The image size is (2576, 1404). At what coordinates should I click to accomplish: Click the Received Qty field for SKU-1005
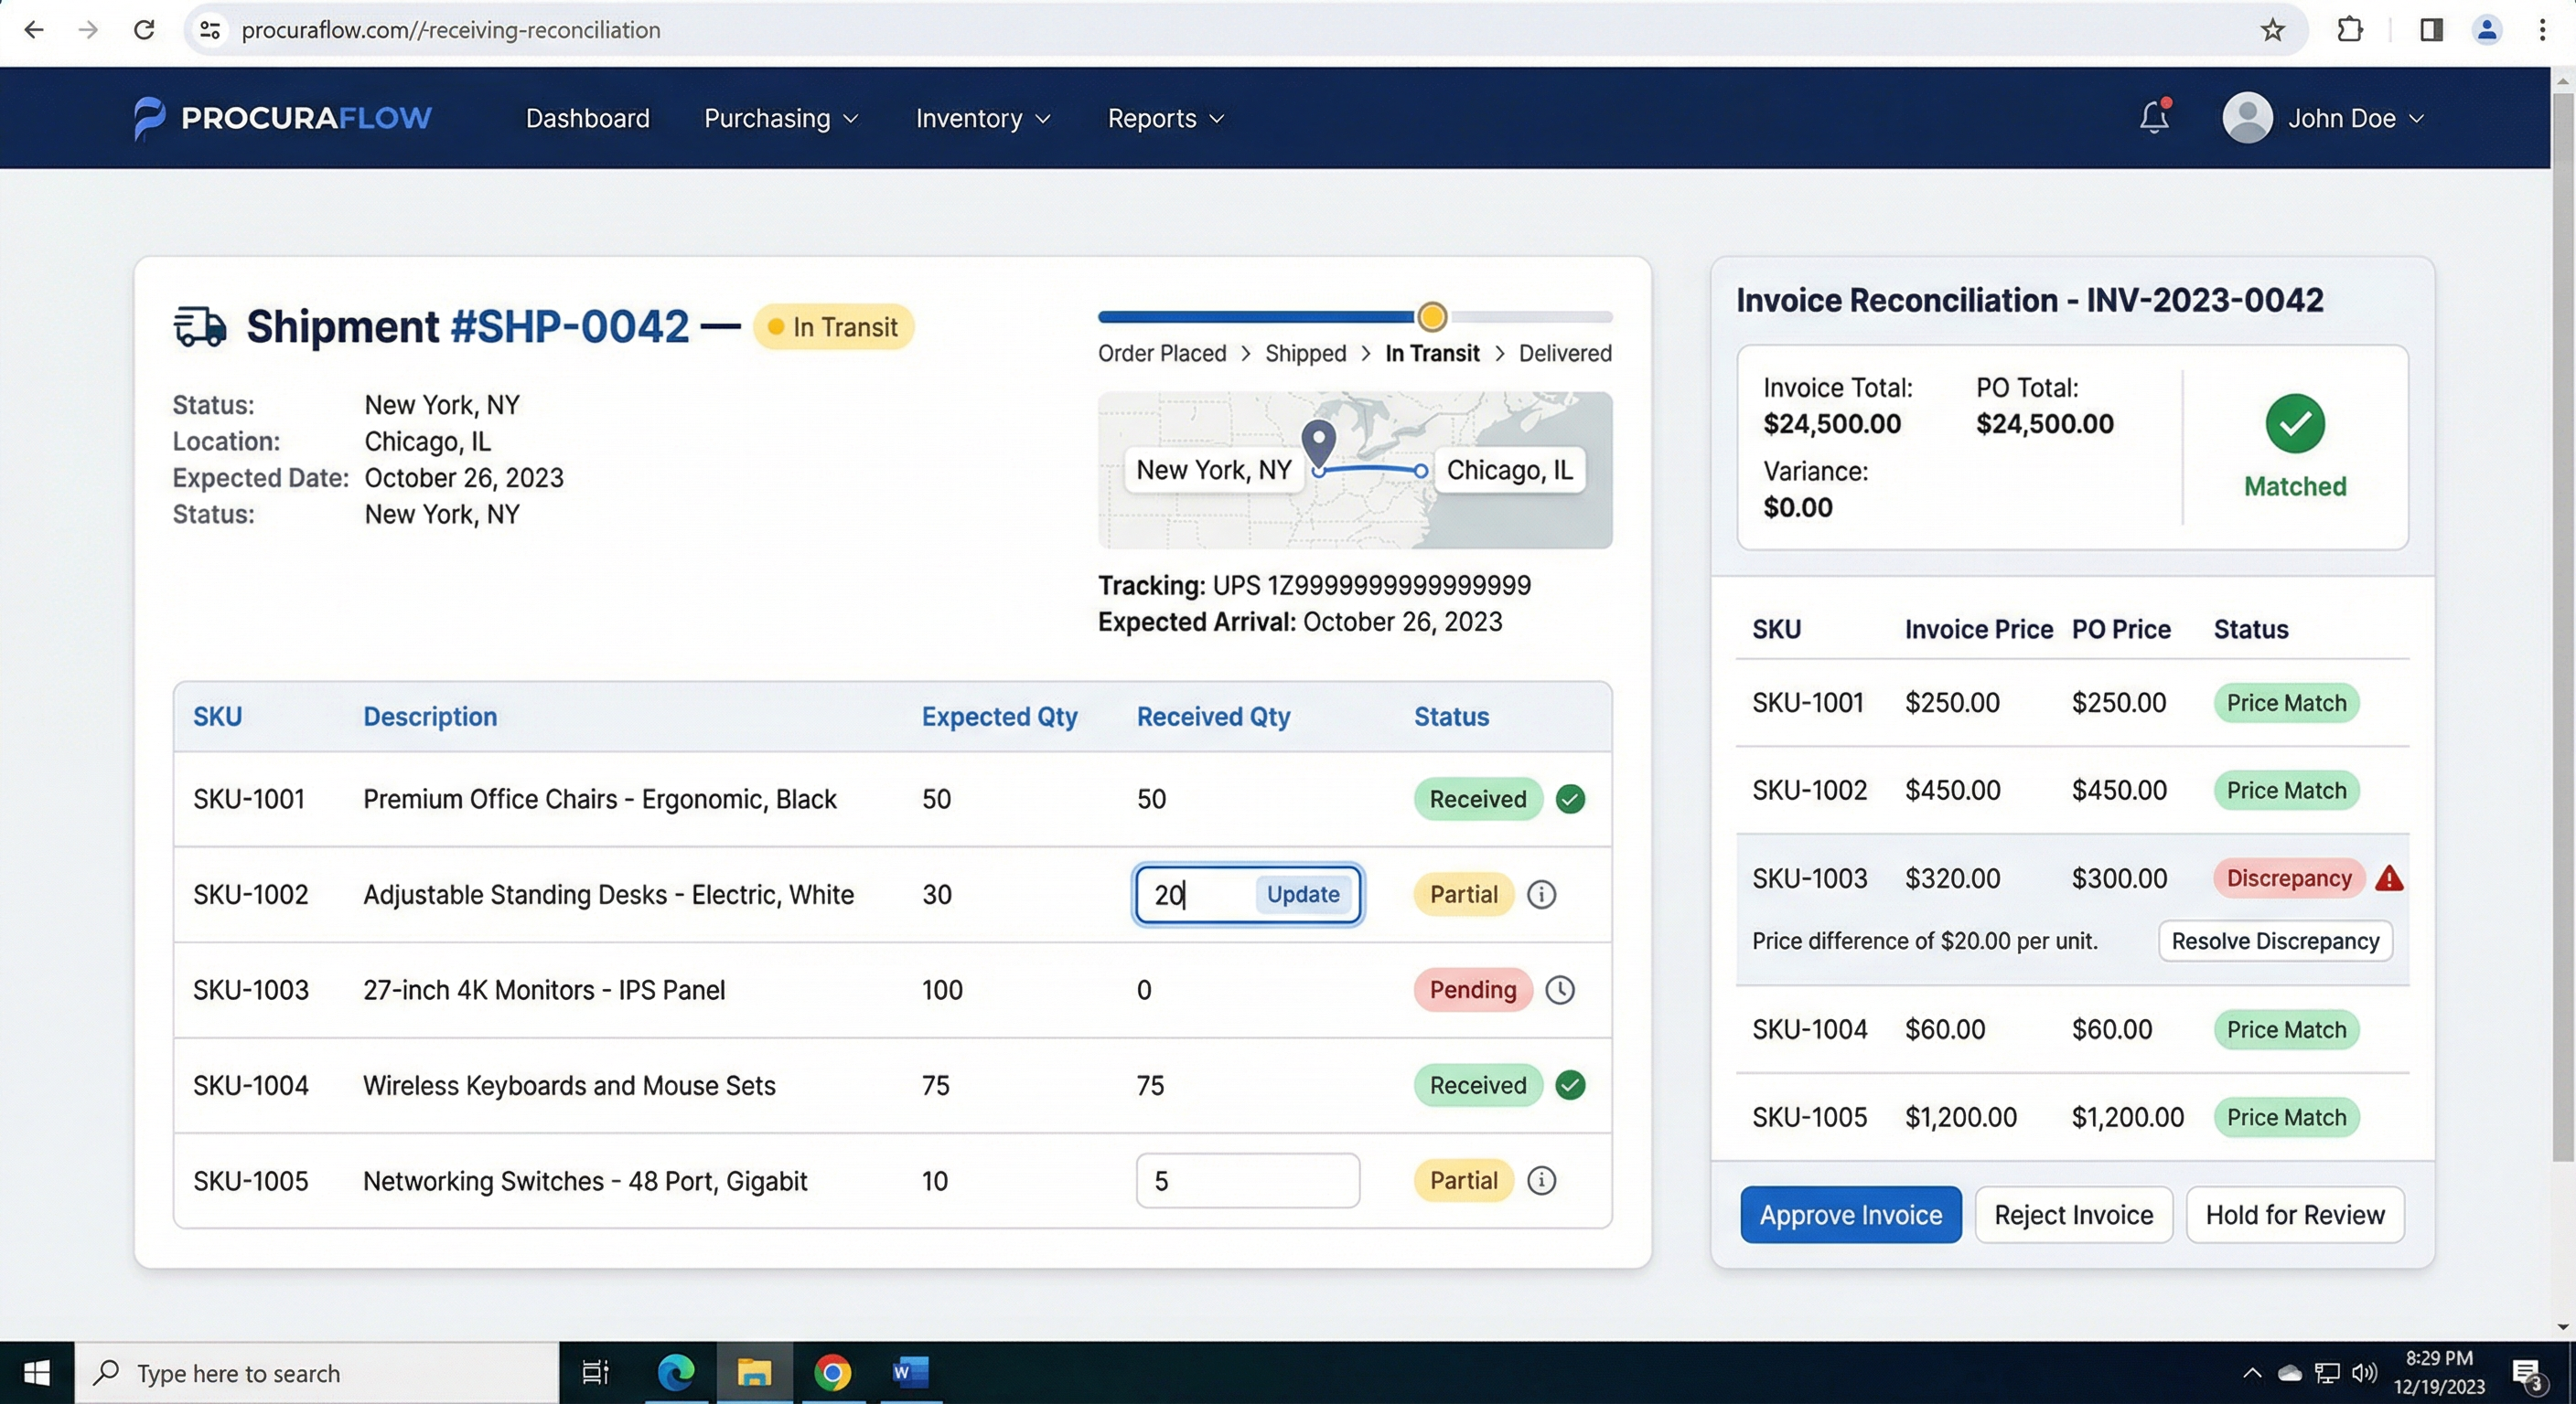point(1246,1180)
